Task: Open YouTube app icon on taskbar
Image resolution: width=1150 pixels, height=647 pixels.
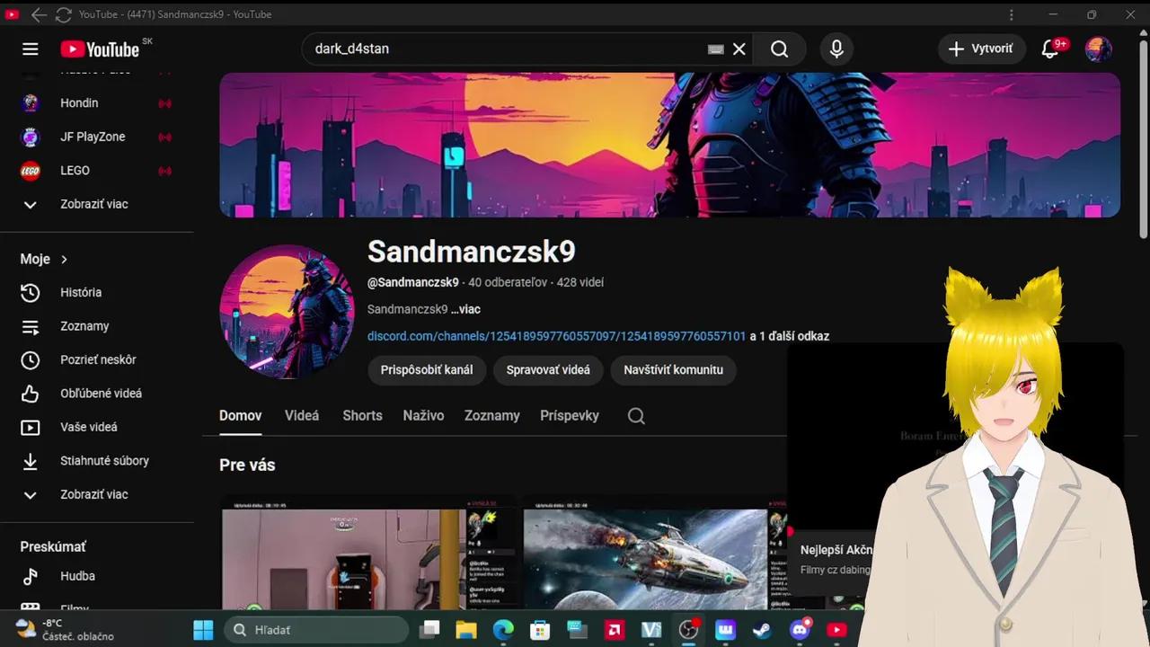Action: pos(836,630)
